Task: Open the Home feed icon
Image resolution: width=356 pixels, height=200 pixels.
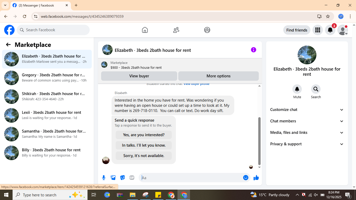Action: (145, 30)
